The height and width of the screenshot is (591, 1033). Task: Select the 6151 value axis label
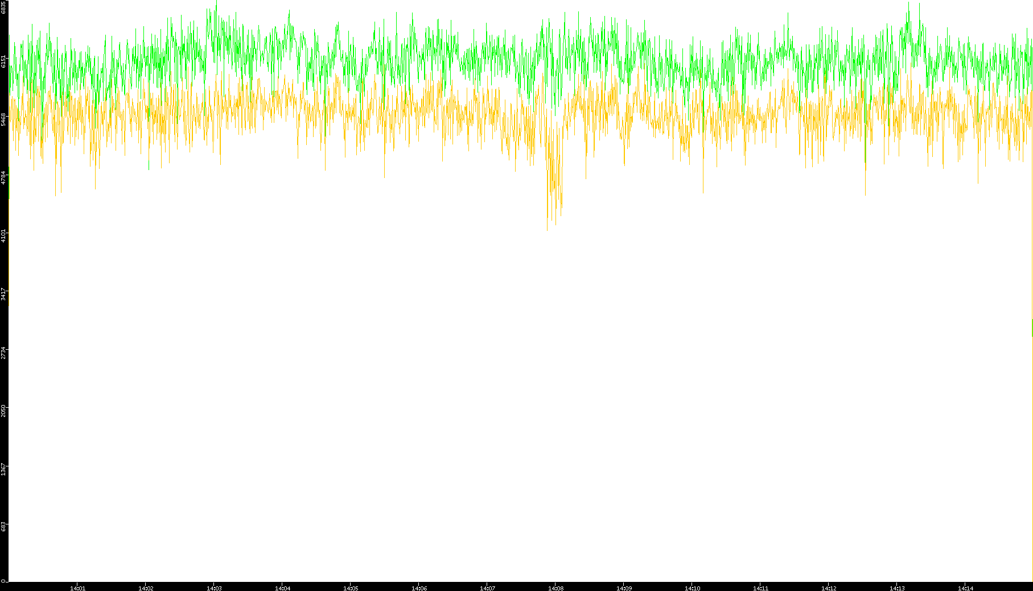click(x=4, y=61)
